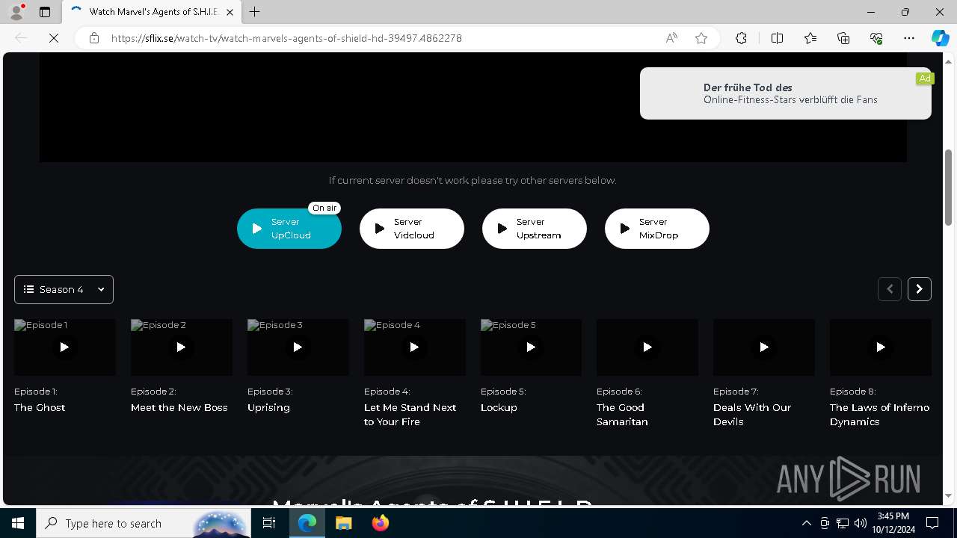Select Server UpCloud
This screenshot has height=538, width=957.
pyautogui.click(x=289, y=229)
